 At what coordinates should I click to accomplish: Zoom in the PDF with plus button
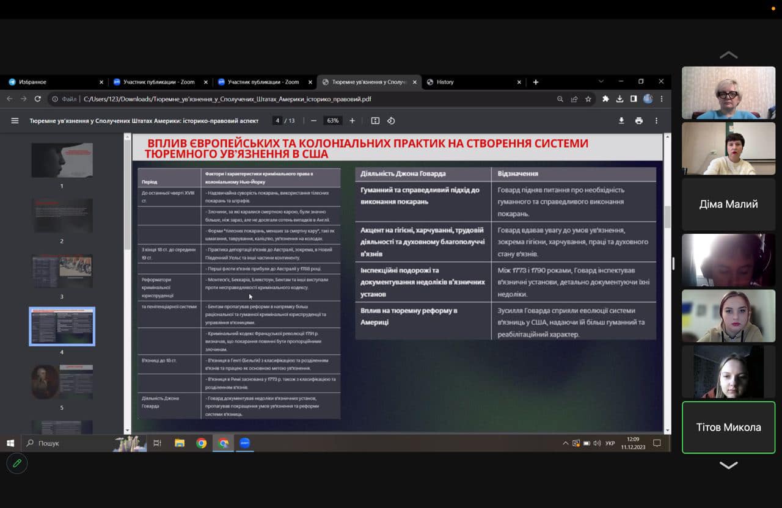click(352, 121)
